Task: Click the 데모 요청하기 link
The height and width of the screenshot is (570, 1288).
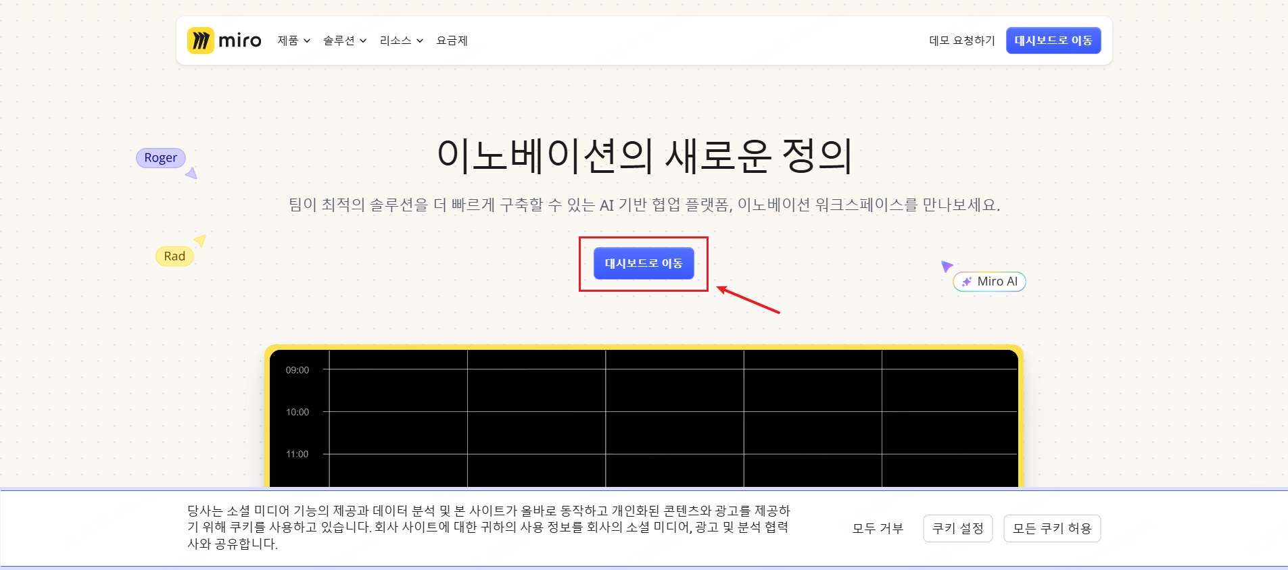Action: 962,41
